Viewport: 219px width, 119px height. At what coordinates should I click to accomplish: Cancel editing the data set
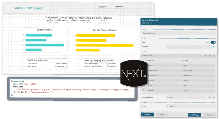click(x=209, y=115)
